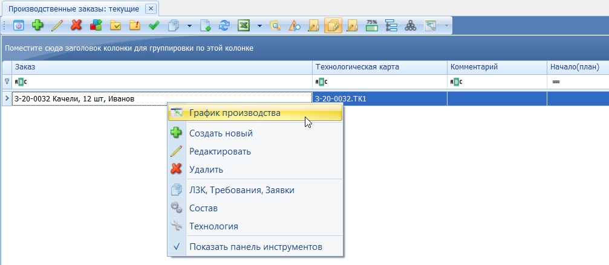Click the green plus Add icon in toolbar
Screen dimensions: 609x265
click(x=37, y=26)
